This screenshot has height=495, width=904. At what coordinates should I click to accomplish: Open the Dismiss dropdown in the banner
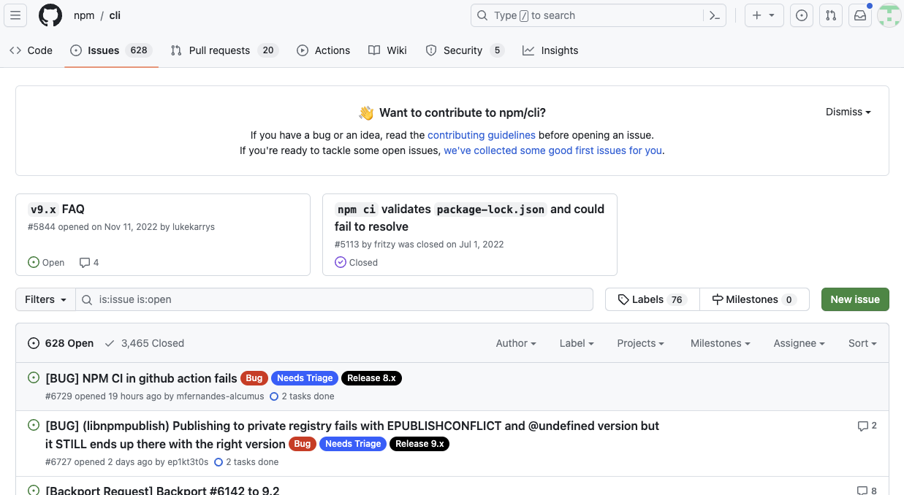[x=848, y=112]
